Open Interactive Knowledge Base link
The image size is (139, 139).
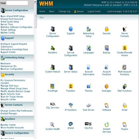[14, 49]
